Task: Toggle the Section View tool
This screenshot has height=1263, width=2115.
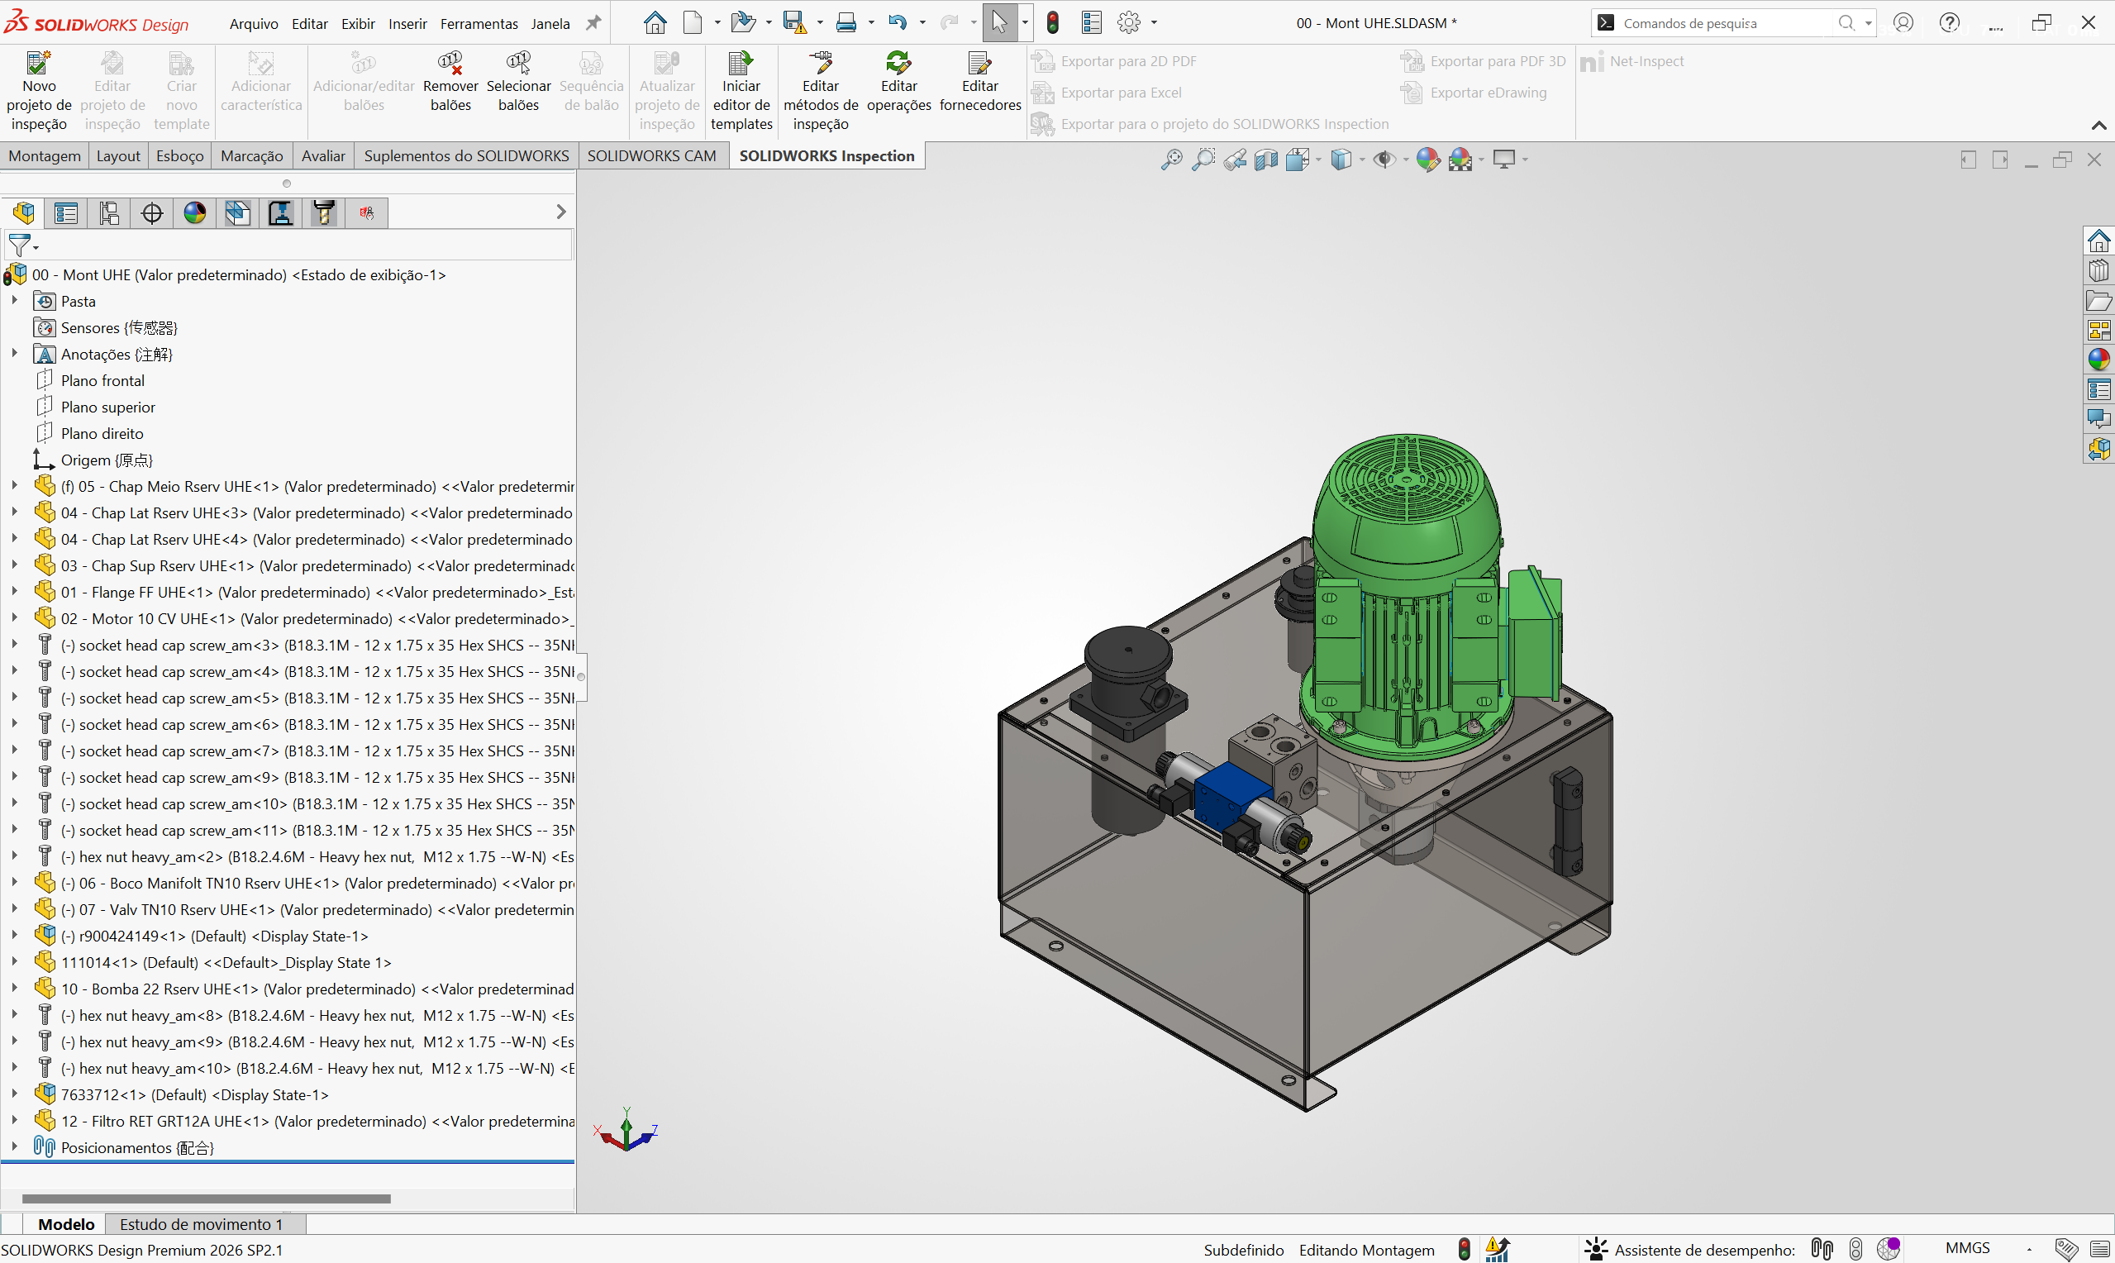Action: point(1267,160)
